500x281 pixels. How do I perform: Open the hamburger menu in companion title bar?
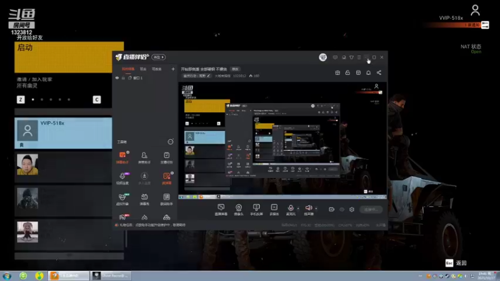(x=359, y=57)
